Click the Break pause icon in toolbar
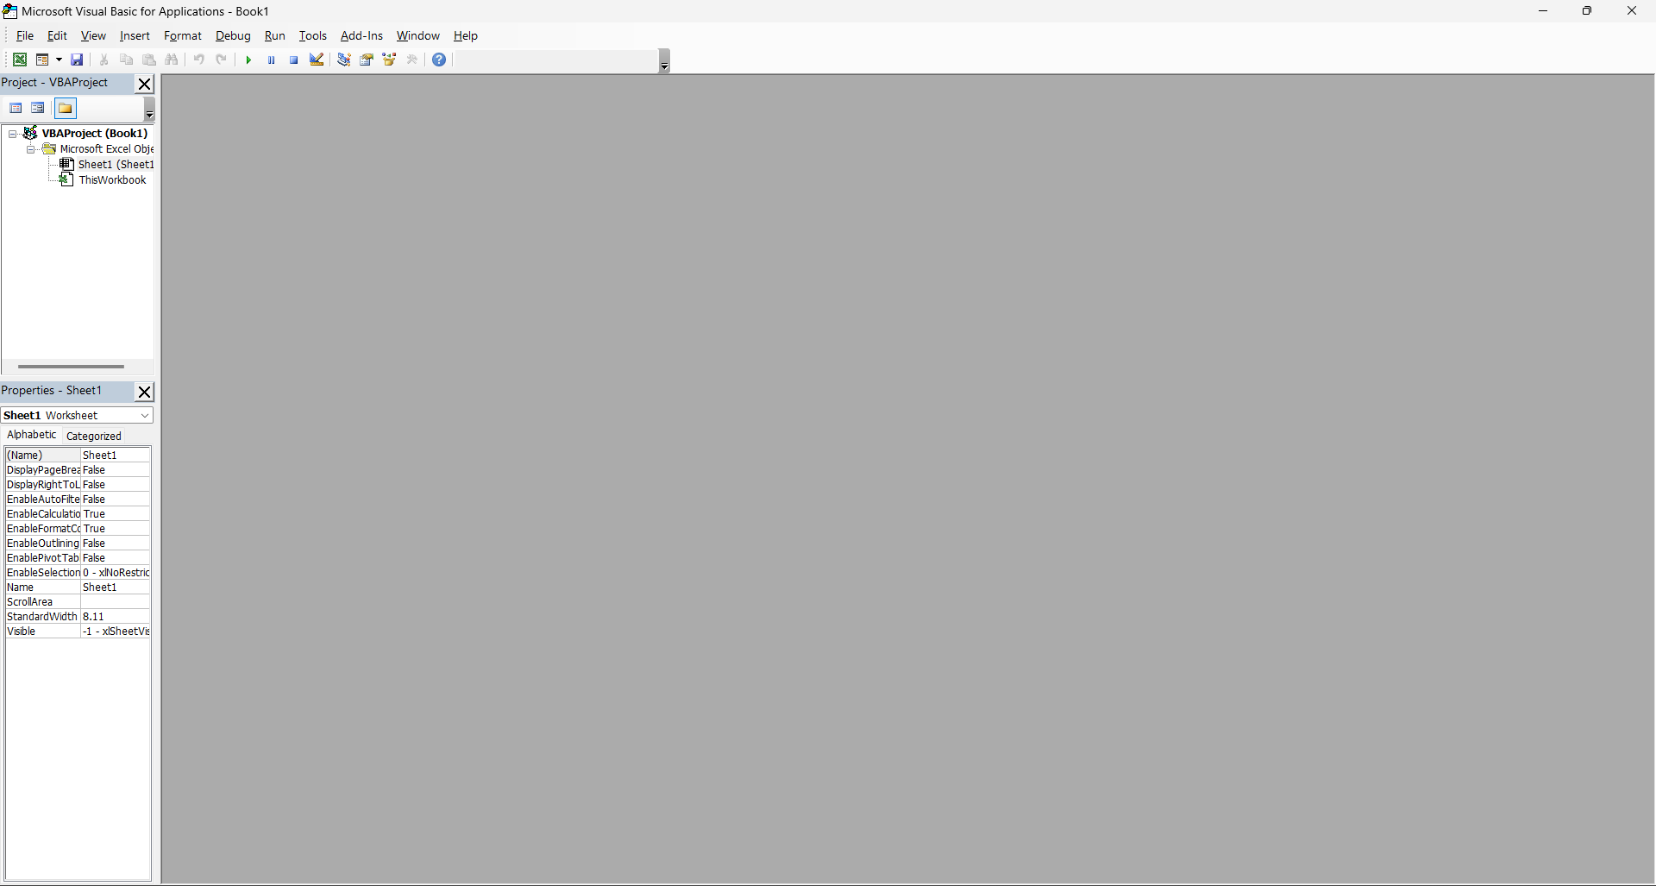Viewport: 1656px width, 886px height. click(x=271, y=60)
